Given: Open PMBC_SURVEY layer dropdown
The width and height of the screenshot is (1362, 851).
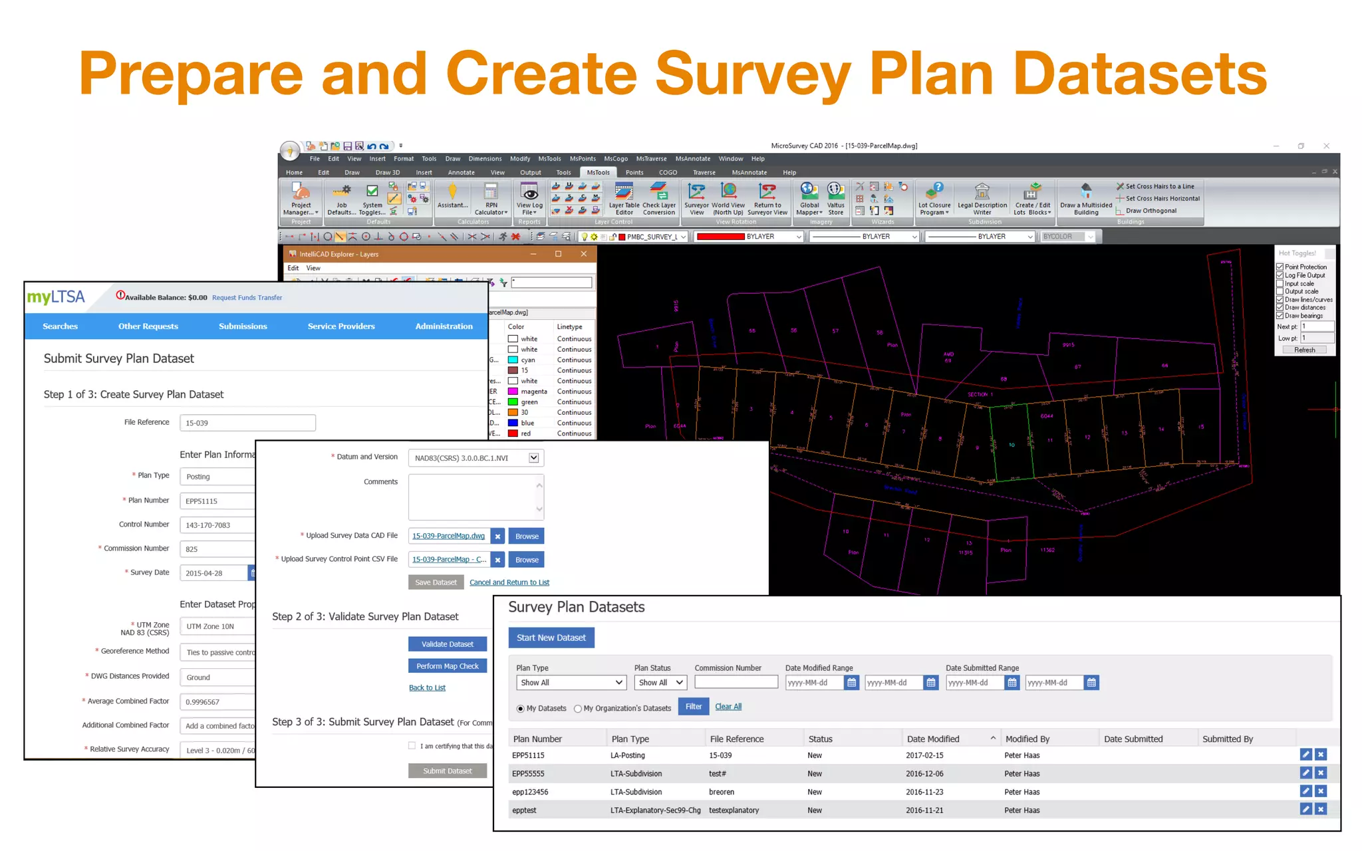Looking at the screenshot, I should tap(683, 237).
